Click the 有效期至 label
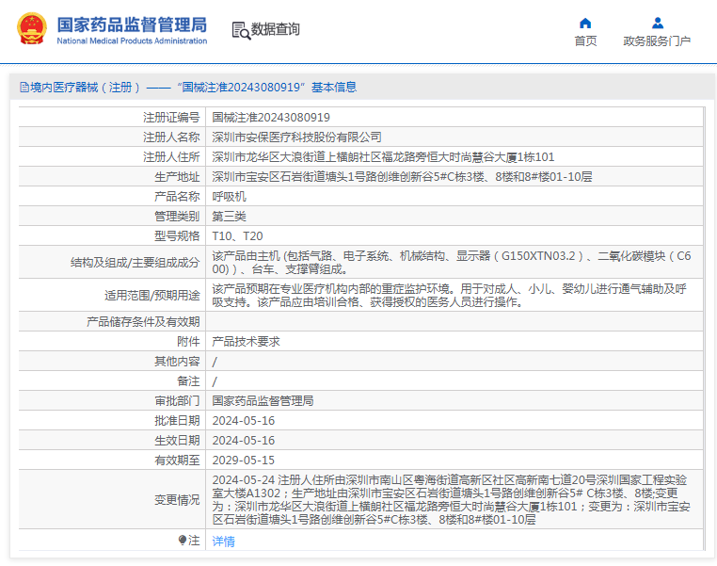This screenshot has width=717, height=566. click(177, 461)
